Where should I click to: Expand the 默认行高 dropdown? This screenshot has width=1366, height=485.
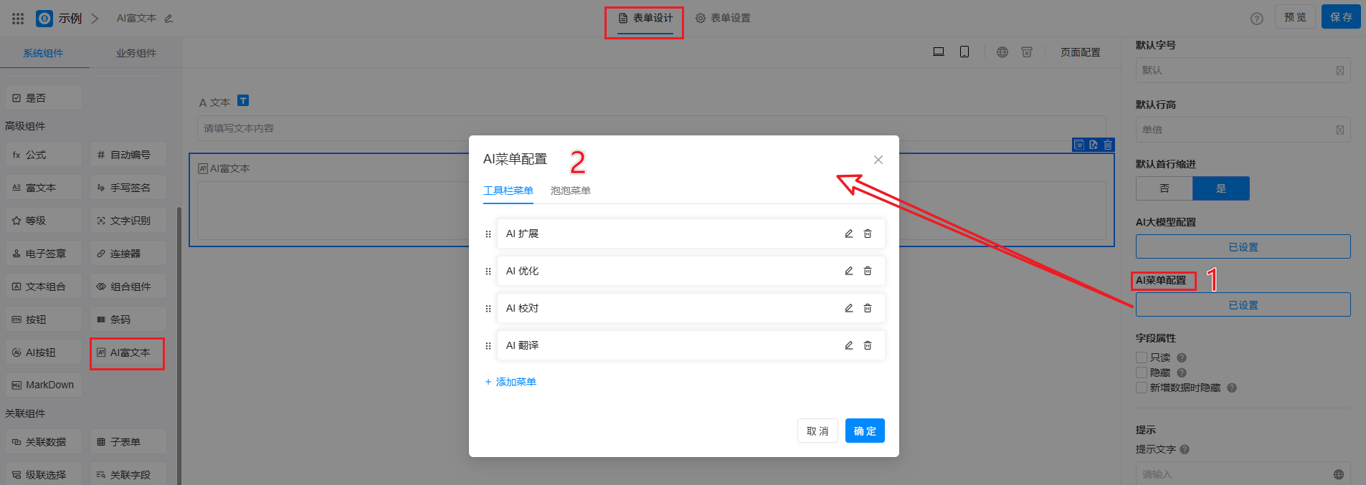(1242, 130)
